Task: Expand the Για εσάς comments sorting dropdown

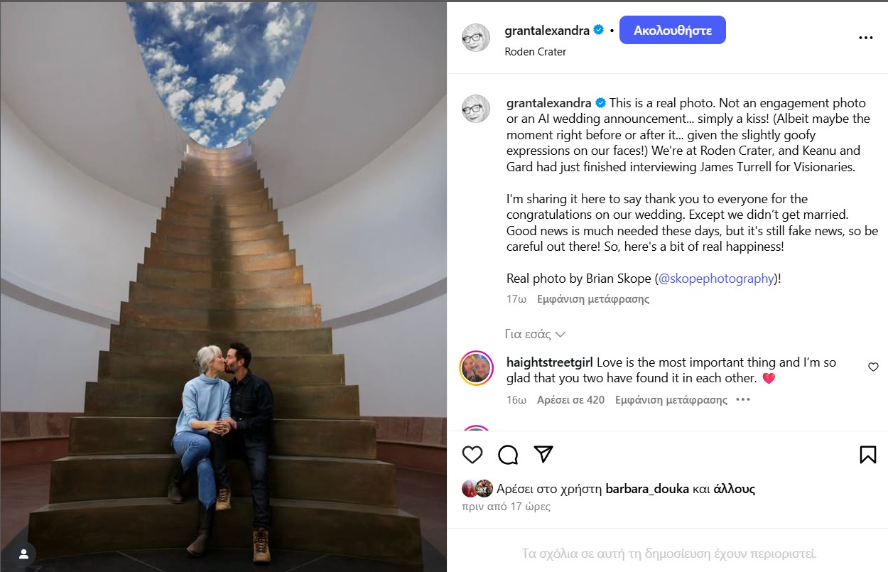Action: click(x=535, y=334)
